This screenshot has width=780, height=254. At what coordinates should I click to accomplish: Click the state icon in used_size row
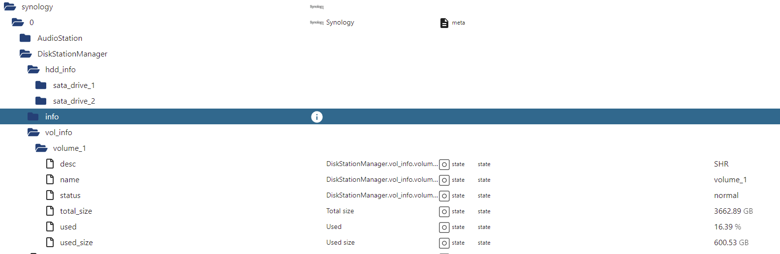pos(444,243)
